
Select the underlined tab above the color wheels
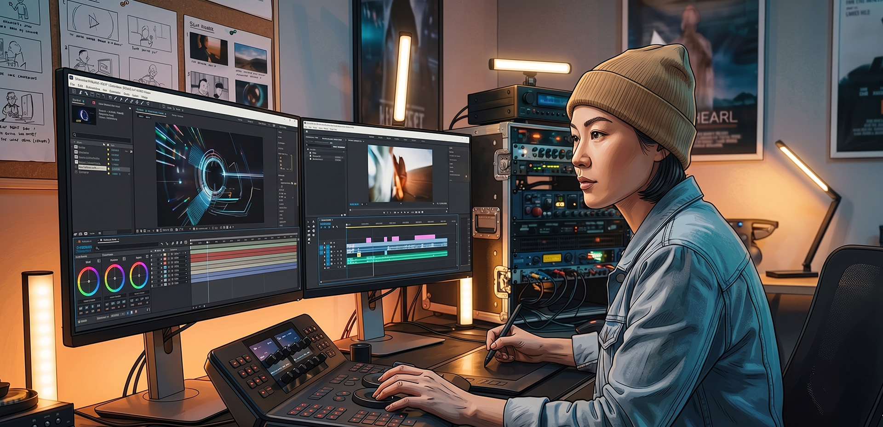[x=109, y=240]
